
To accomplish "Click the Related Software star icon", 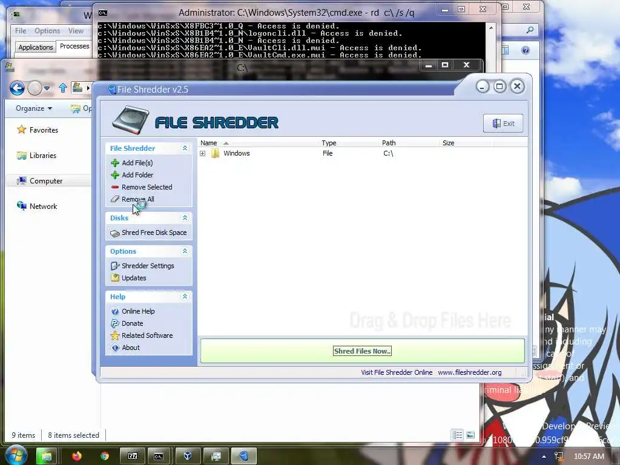I will click(x=115, y=335).
